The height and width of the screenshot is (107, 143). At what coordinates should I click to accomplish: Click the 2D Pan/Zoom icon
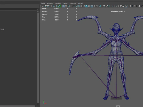(x=56, y=6)
